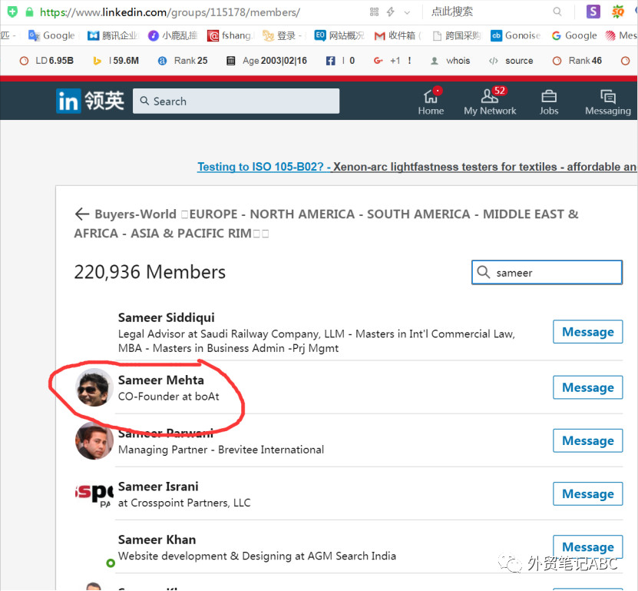638x591 pixels.
Task: Click "at Crosspoint Partners, LLC" headline text
Action: click(x=184, y=503)
